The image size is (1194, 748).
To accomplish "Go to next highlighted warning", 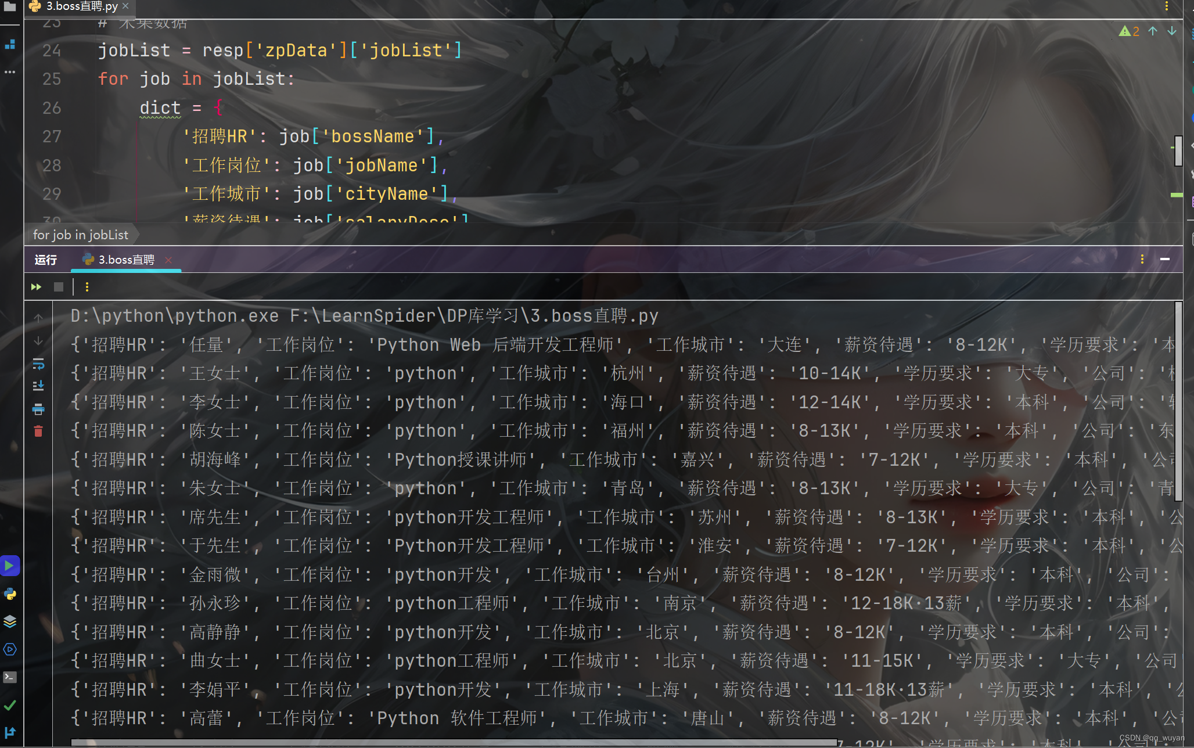I will pos(1172,31).
